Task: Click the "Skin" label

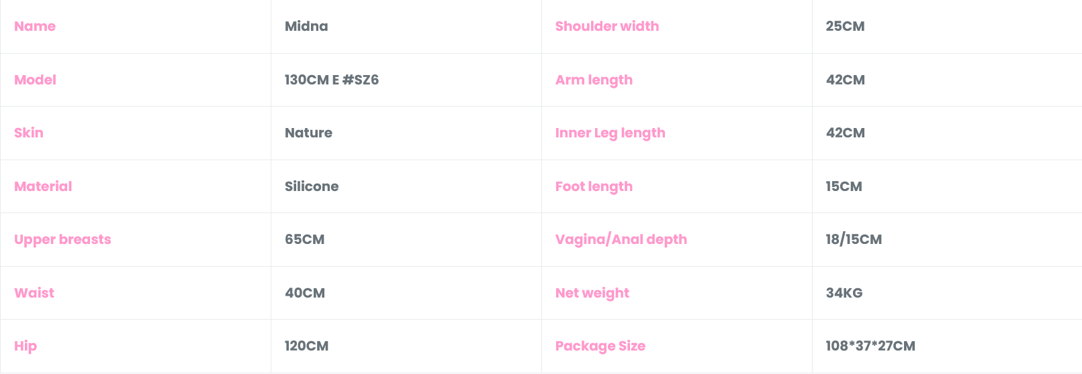Action: point(29,133)
